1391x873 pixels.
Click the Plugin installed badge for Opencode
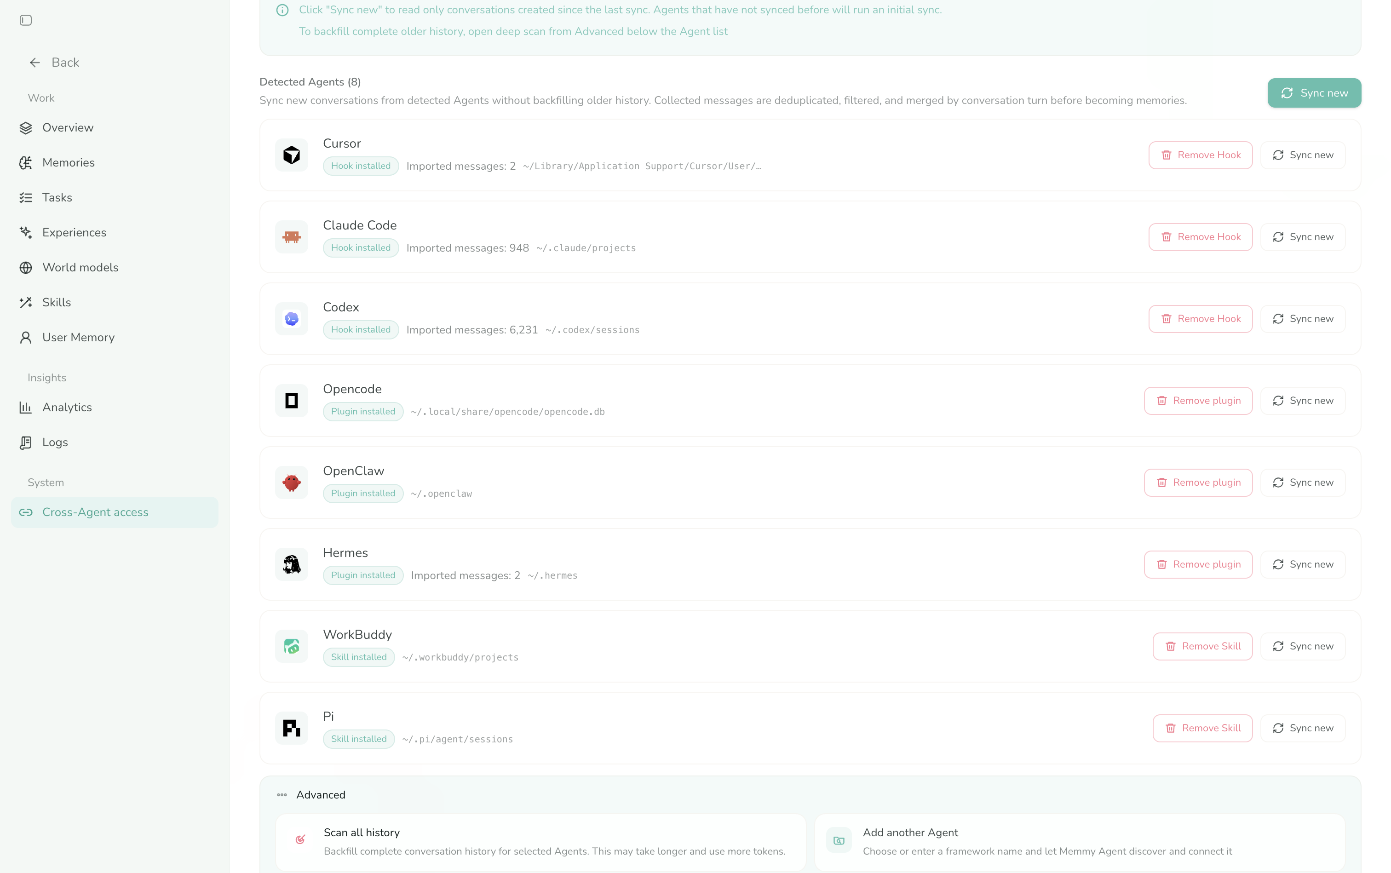tap(363, 412)
